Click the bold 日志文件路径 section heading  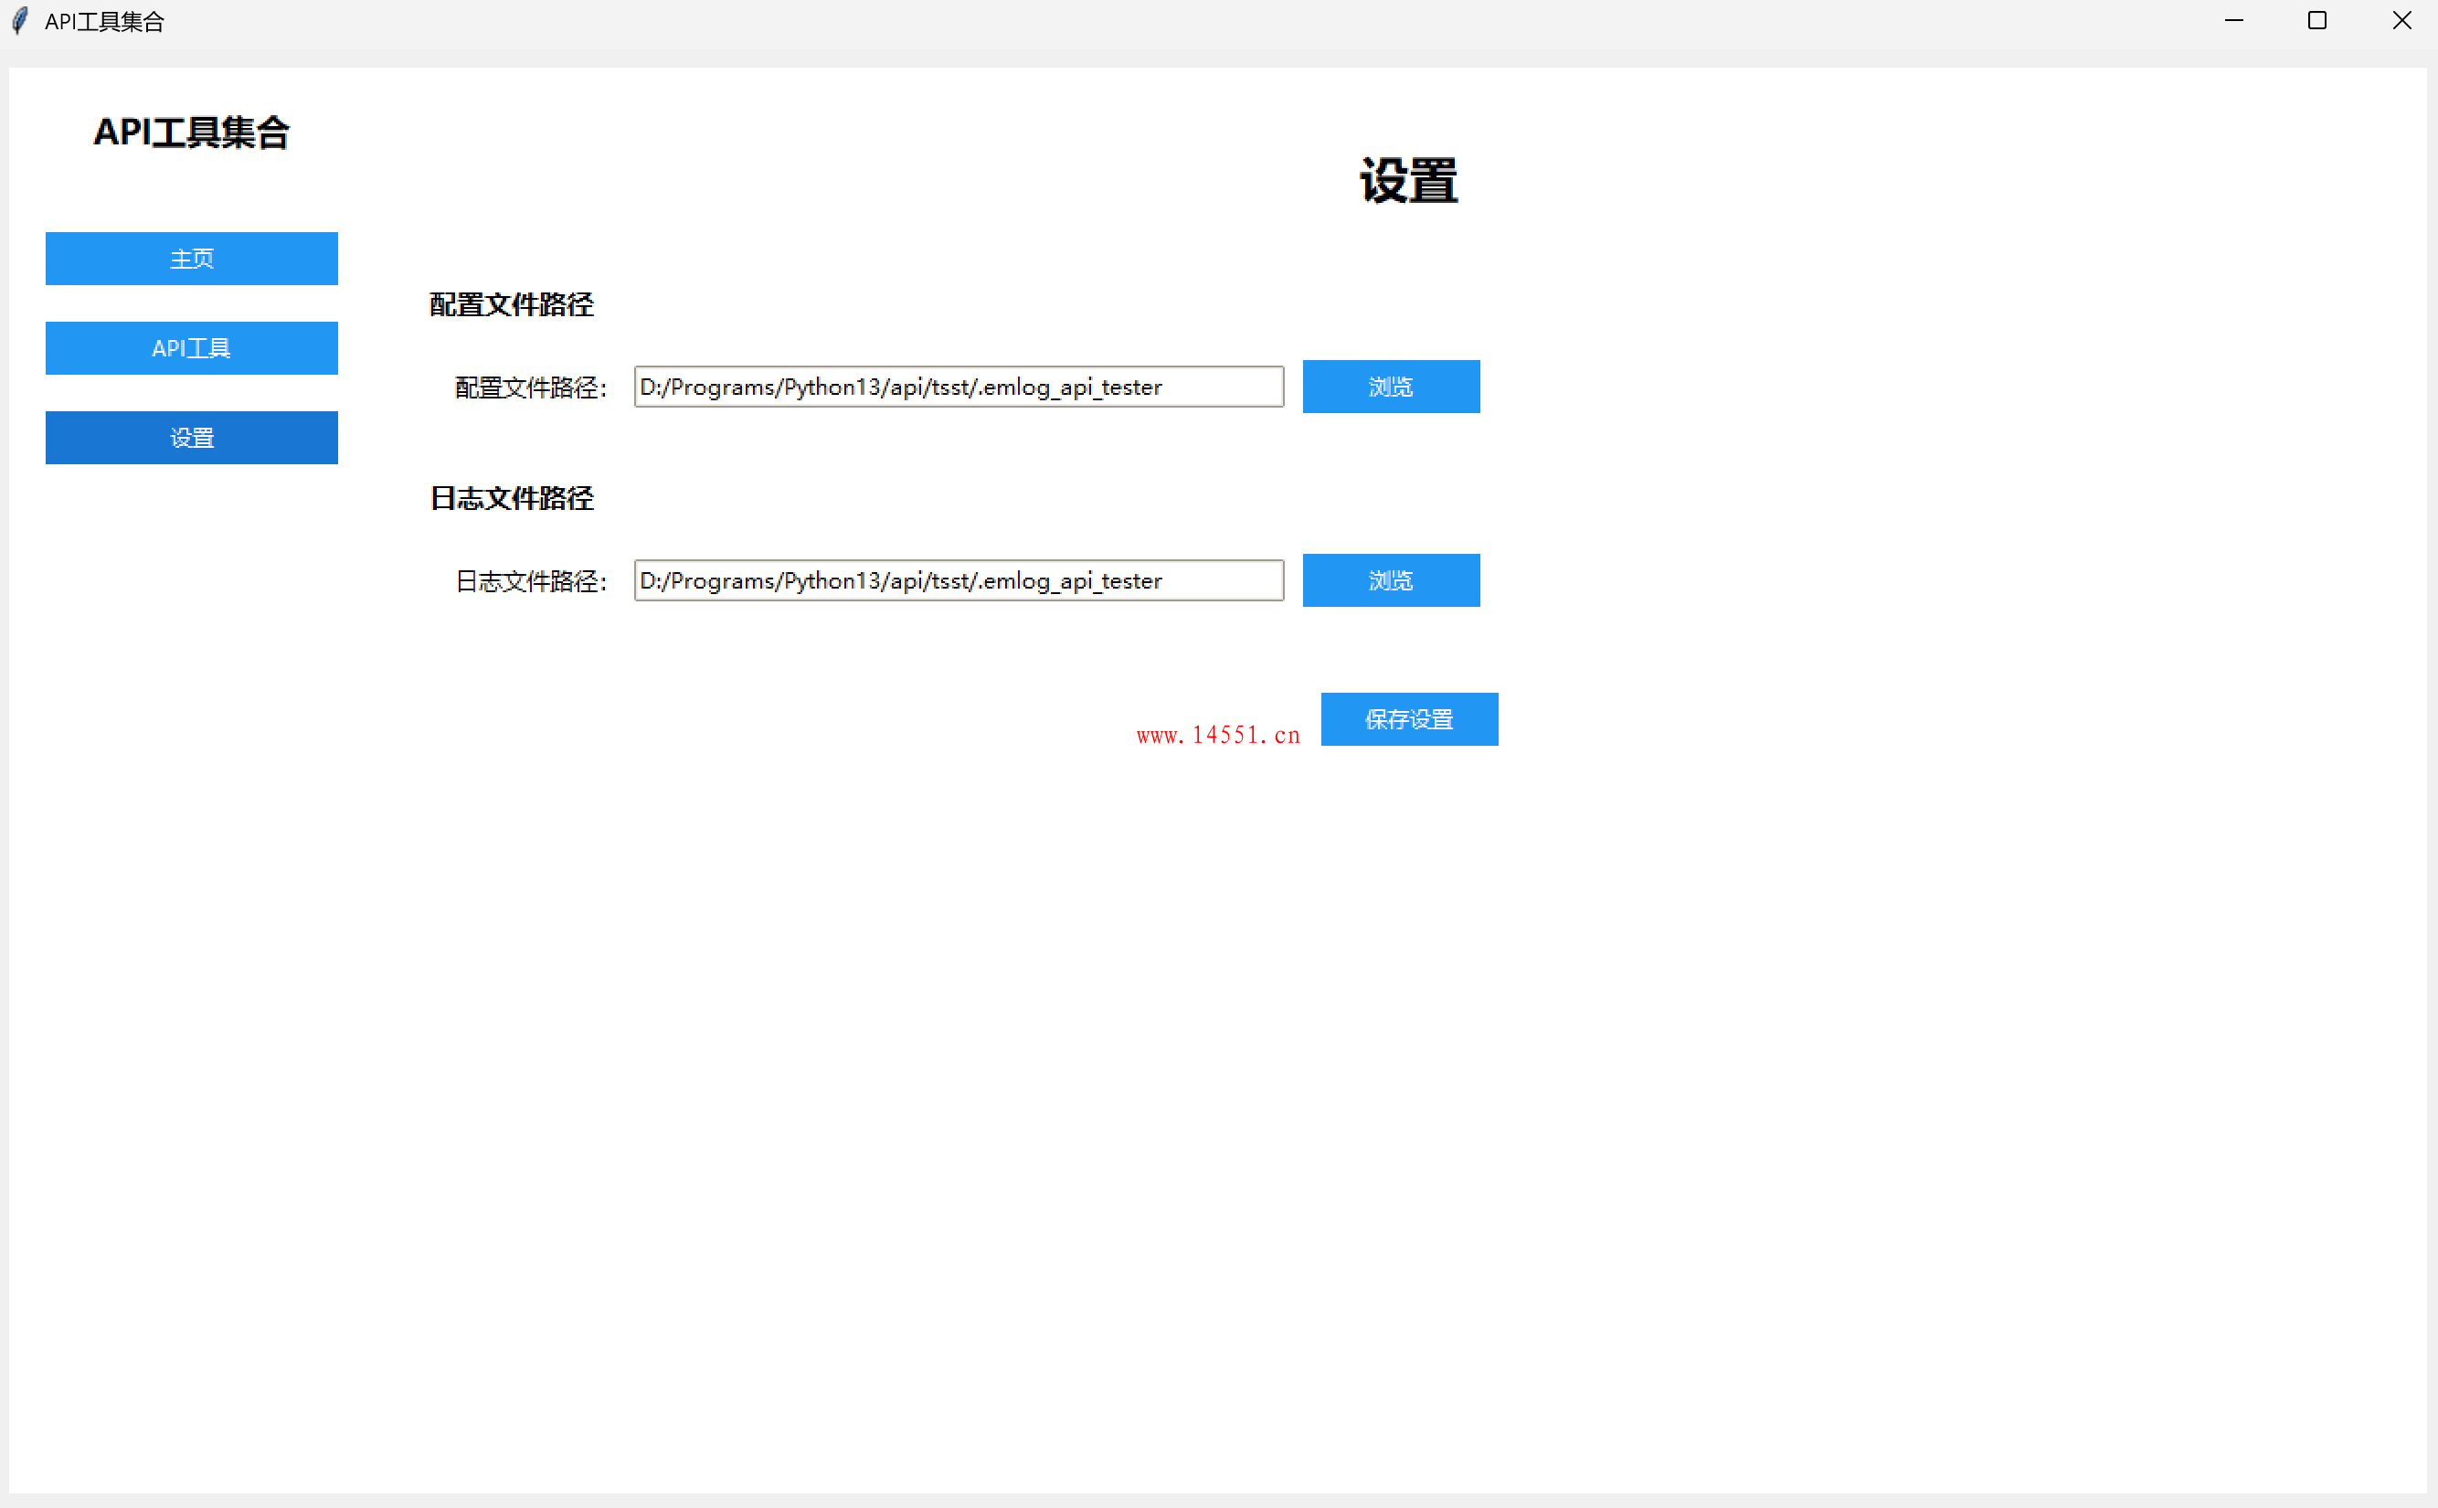pyautogui.click(x=512, y=499)
